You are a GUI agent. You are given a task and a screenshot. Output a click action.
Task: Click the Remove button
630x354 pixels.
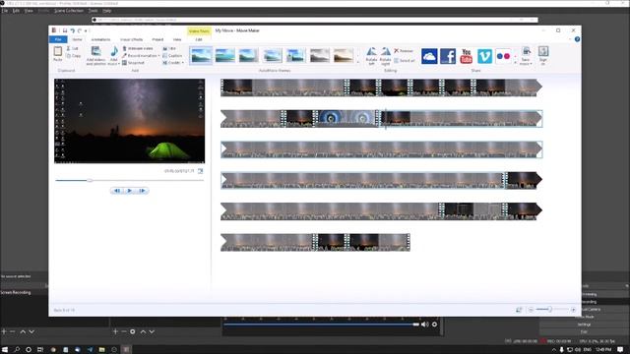(x=404, y=51)
